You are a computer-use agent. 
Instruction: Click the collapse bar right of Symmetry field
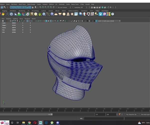click(86, 7)
